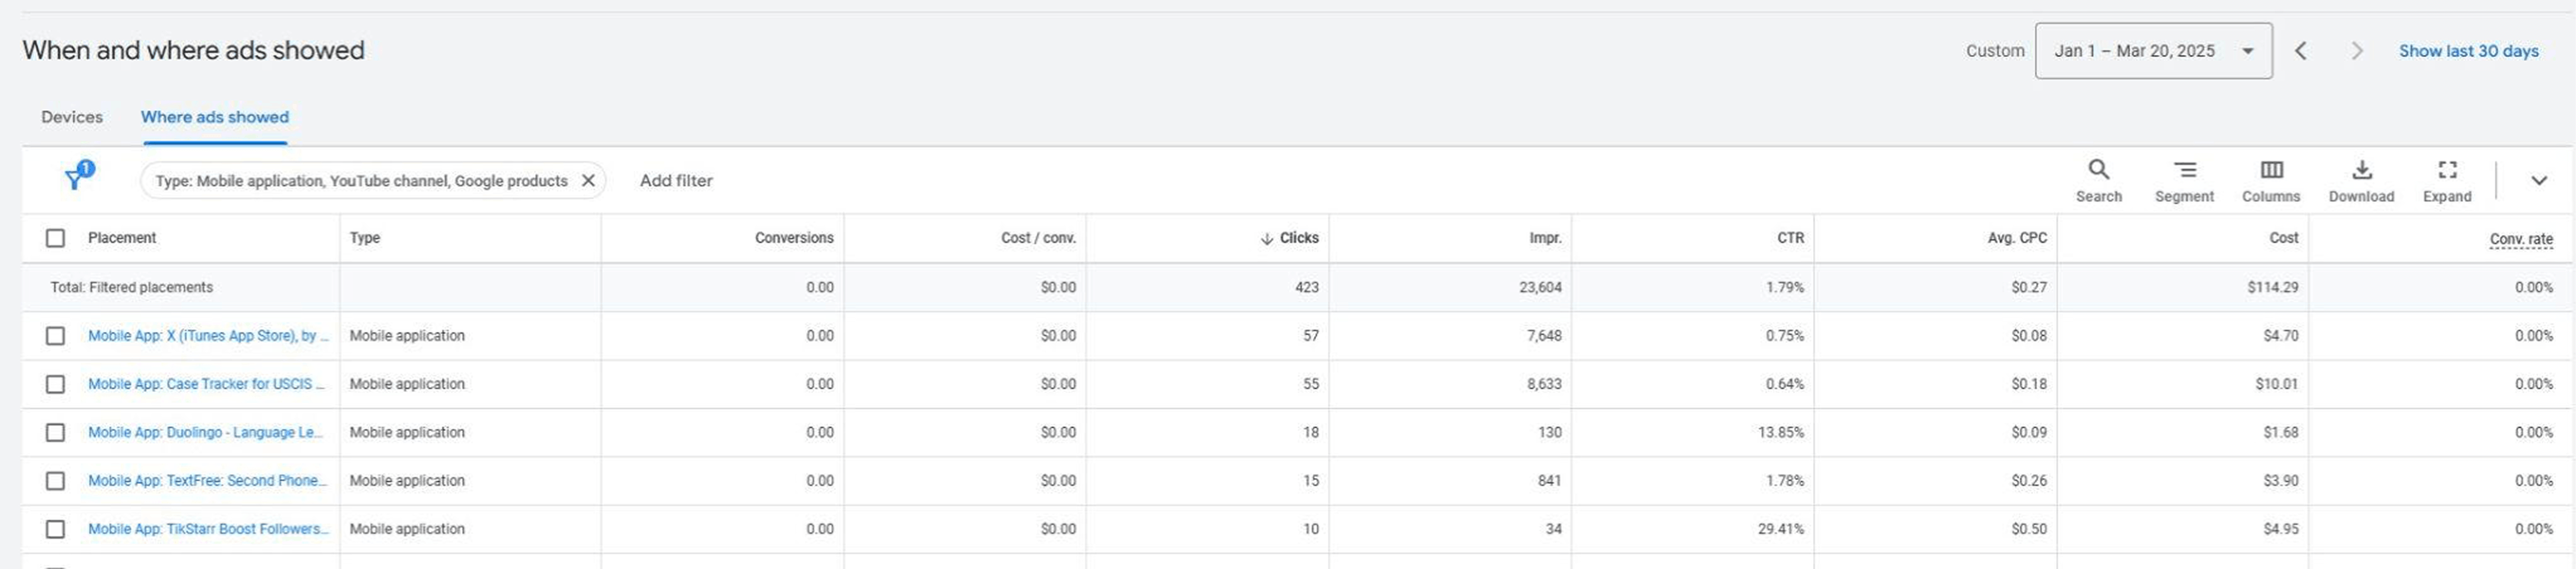Click Add filter to add another filter
The image size is (2576, 569).
676,181
